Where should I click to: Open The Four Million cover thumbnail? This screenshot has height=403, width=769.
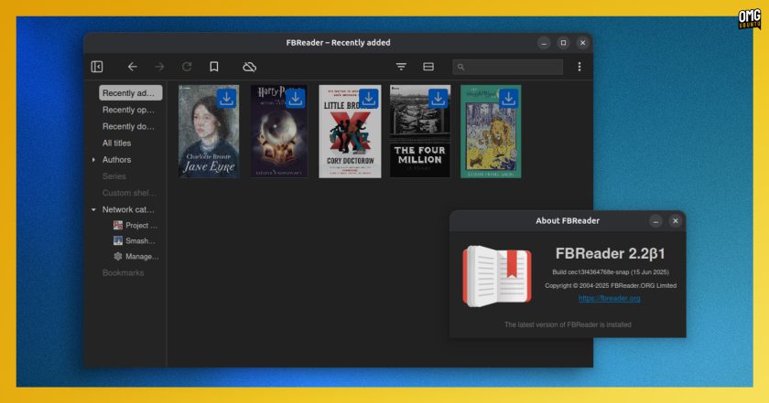tap(420, 132)
